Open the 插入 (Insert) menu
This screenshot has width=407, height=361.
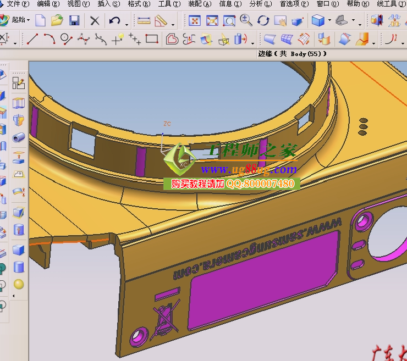pos(108,4)
